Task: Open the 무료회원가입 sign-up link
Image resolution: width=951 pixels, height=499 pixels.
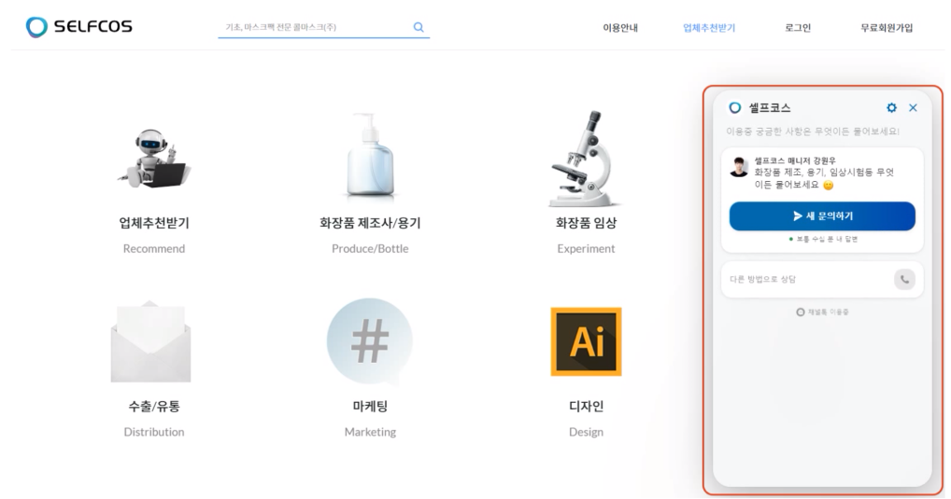Action: (x=887, y=28)
